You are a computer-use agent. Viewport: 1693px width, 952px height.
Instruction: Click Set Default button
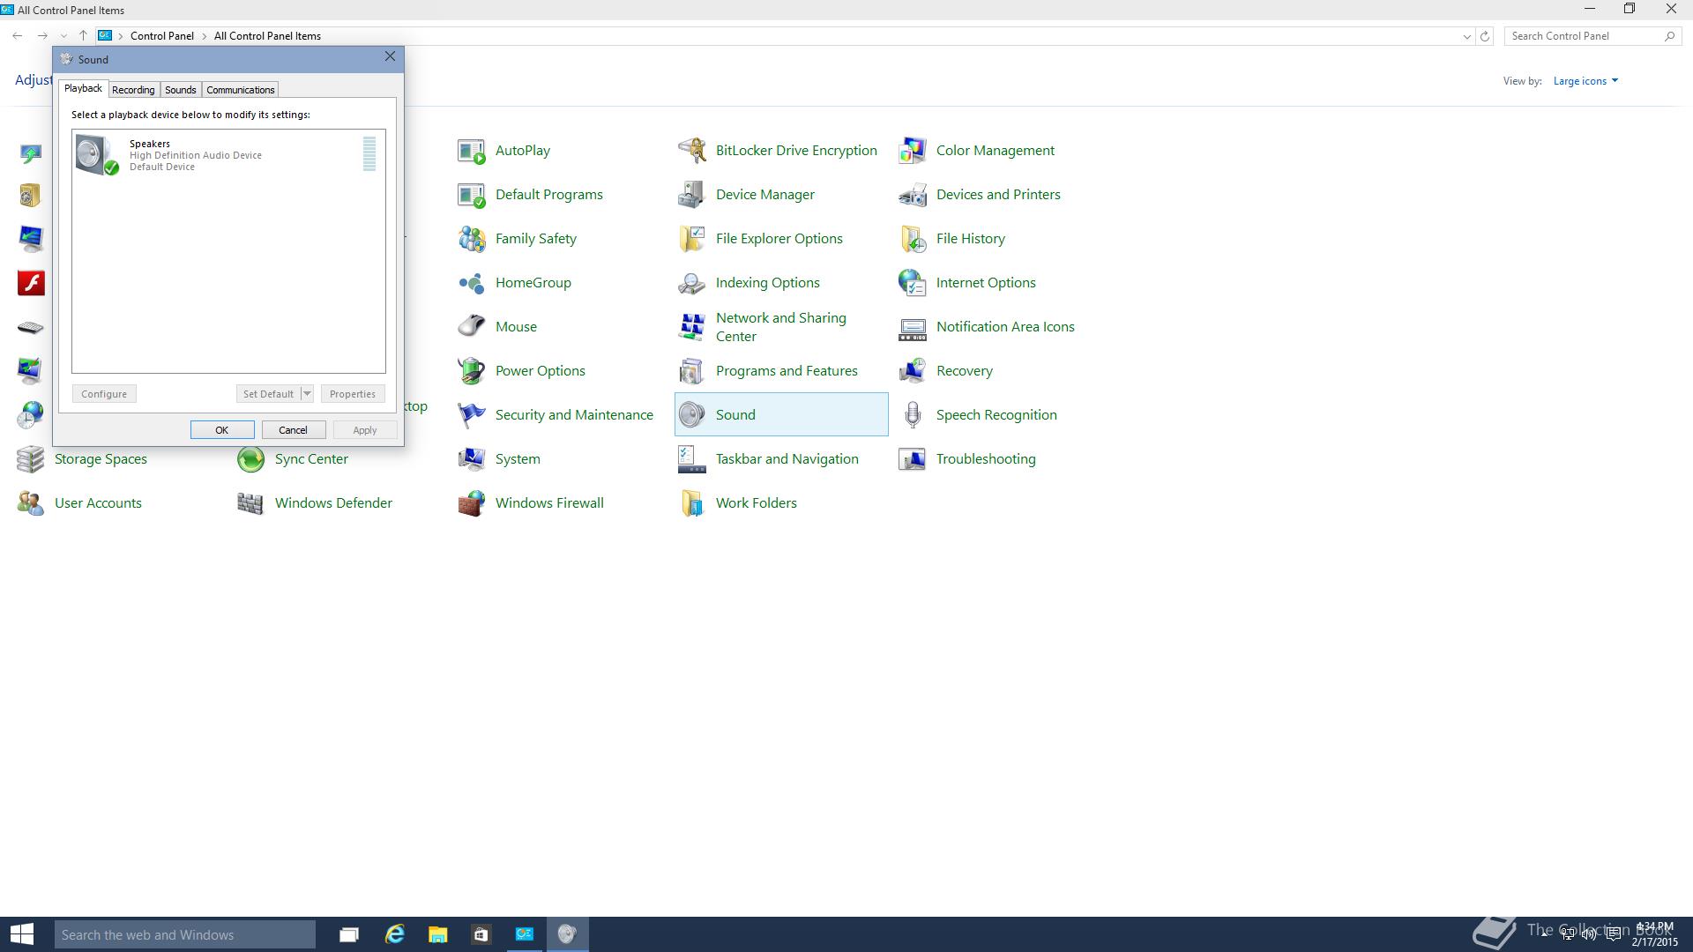(x=268, y=394)
